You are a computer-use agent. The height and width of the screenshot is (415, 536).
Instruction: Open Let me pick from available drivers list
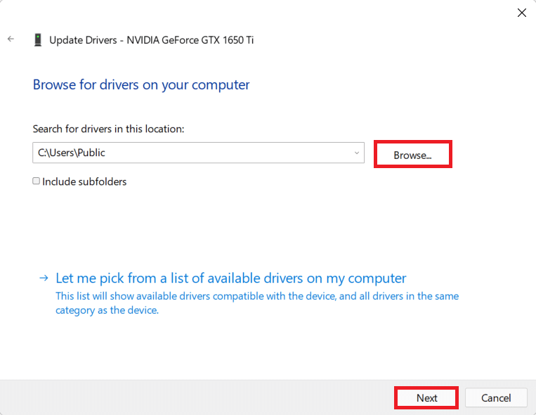click(230, 278)
